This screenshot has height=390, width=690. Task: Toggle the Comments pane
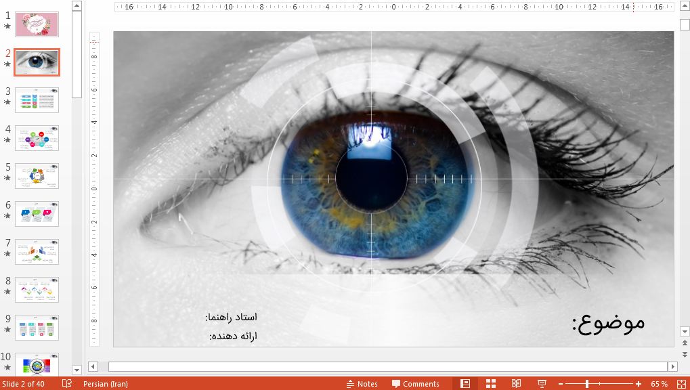click(x=415, y=383)
